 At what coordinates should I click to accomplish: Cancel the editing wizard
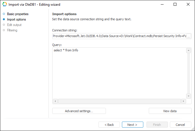pyautogui.click(x=180, y=125)
